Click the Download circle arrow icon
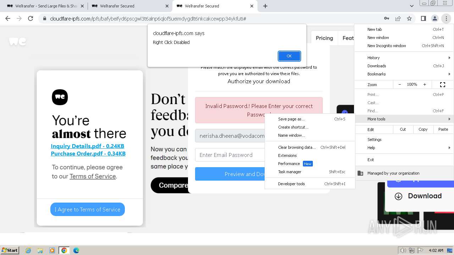 point(398,196)
